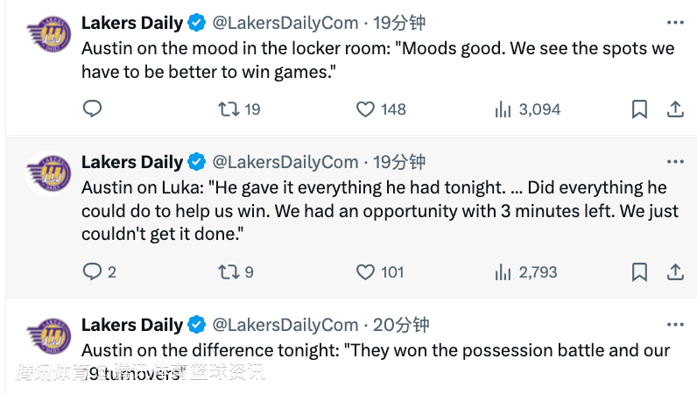Image resolution: width=697 pixels, height=394 pixels.
Task: Share the locker room mood tweet
Action: click(x=675, y=109)
